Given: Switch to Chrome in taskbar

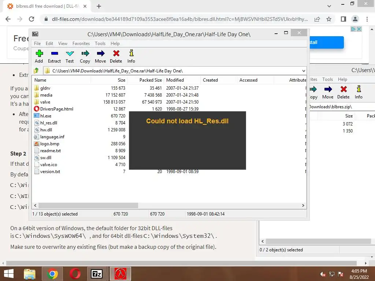Looking at the screenshot, I should (x=52, y=274).
